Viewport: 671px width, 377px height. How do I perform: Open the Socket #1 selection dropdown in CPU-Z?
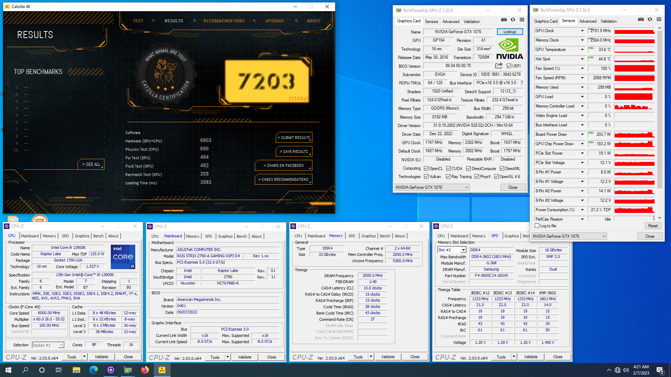[48, 345]
